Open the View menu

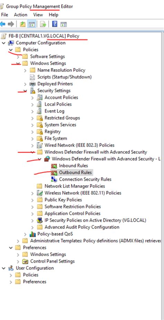click(x=38, y=15)
